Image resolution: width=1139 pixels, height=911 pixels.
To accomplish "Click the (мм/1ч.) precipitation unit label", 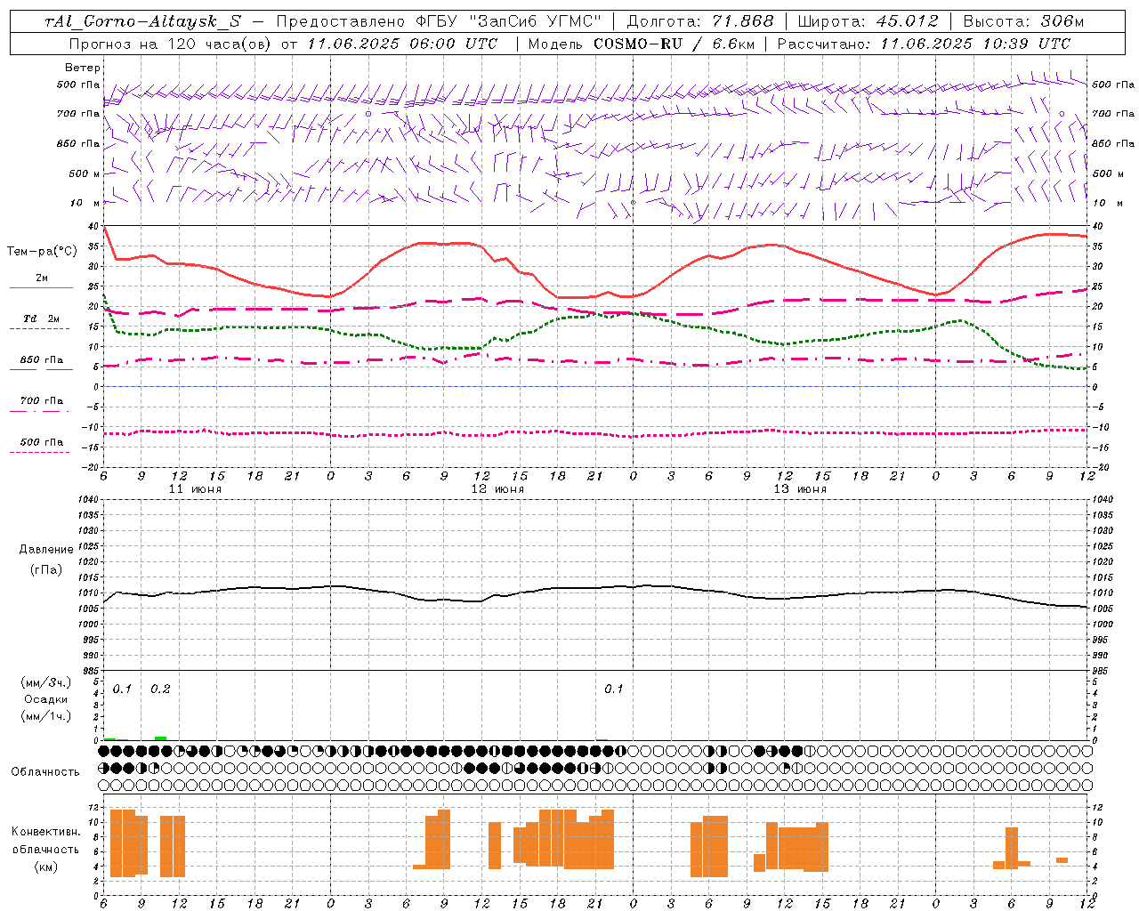I will tap(46, 716).
